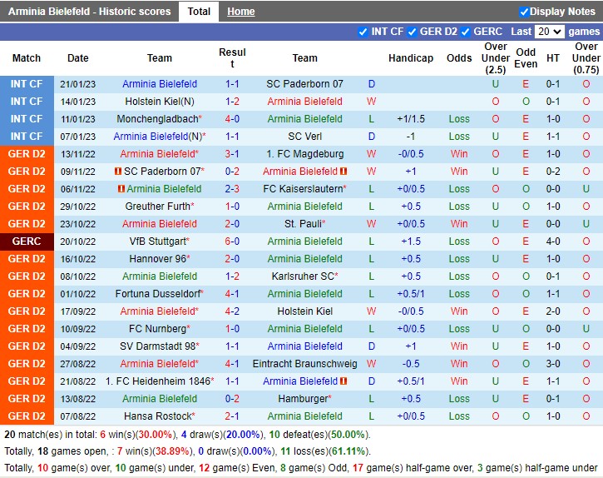The image size is (603, 478).
Task: Open Hansa Rostock team link
Action: point(158,416)
